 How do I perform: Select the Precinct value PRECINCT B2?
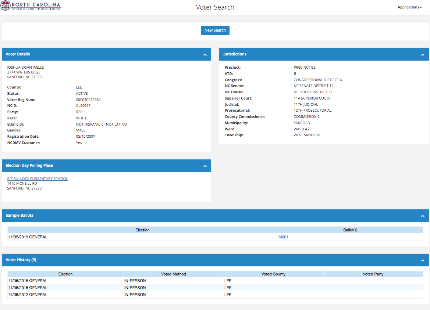pos(305,67)
